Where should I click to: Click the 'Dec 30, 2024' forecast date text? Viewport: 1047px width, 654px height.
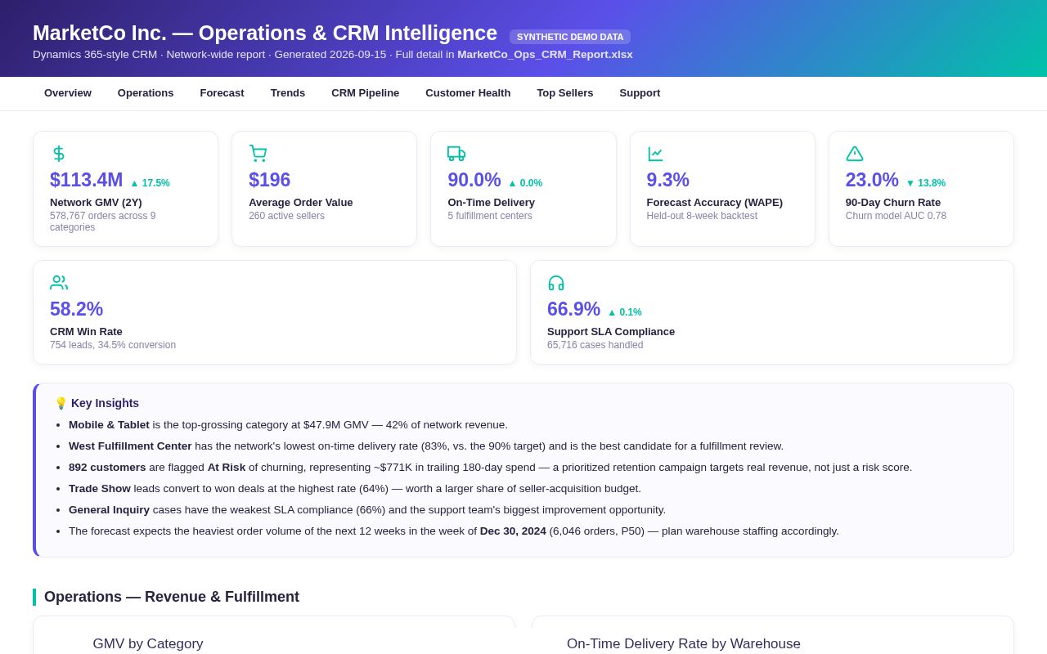tap(513, 531)
